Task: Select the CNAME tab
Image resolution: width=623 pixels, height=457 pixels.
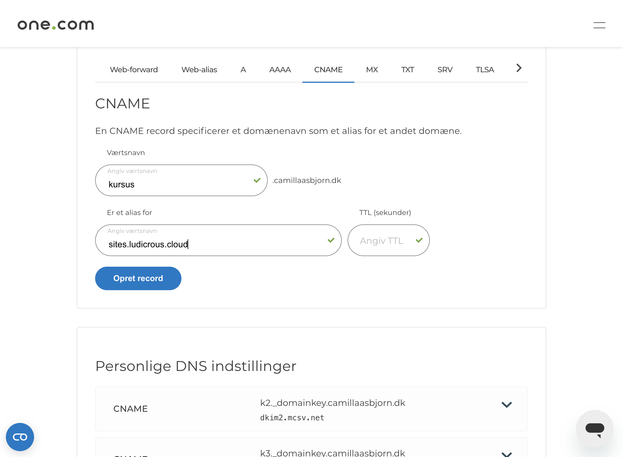Action: coord(328,70)
